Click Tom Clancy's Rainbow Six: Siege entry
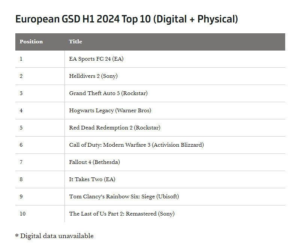The image size is (308, 250). pyautogui.click(x=124, y=197)
